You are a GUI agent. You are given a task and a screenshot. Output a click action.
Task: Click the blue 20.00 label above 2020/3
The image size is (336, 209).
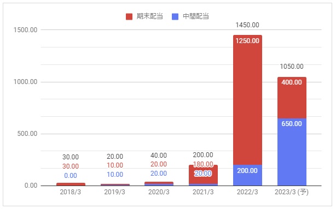(x=159, y=174)
